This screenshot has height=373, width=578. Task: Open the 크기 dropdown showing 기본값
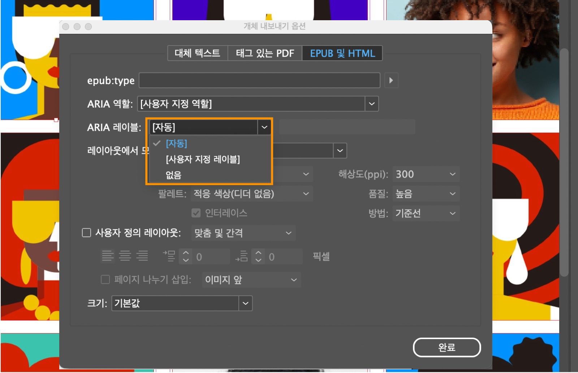pyautogui.click(x=245, y=303)
